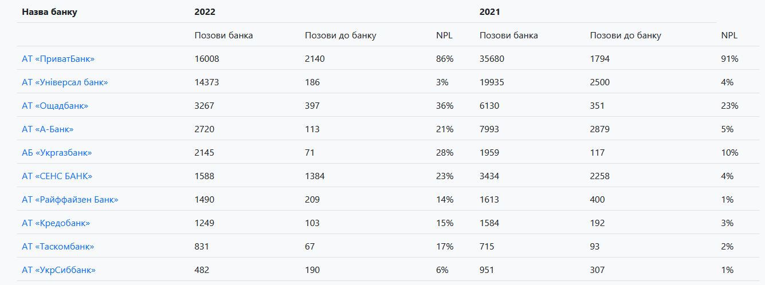Click the first «Позови банка» subheader
The image size is (765, 285).
pos(223,35)
